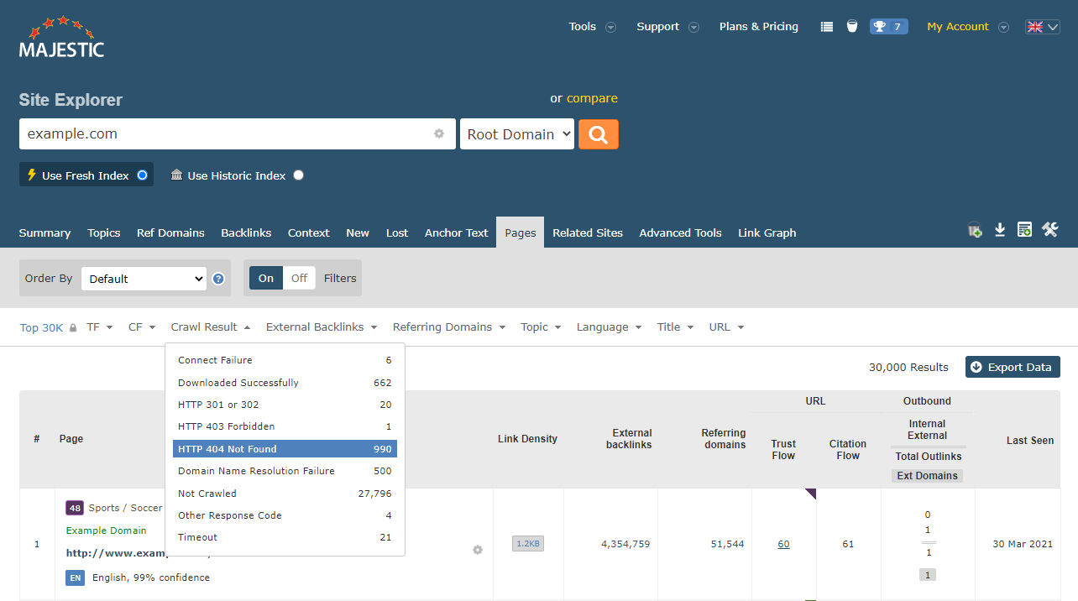Open the Topic filter dropdown
This screenshot has width=1078, height=601.
[x=541, y=327]
